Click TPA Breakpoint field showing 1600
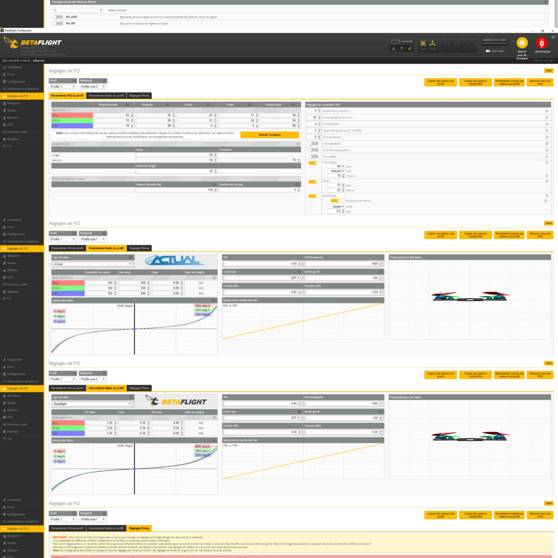 [x=344, y=263]
